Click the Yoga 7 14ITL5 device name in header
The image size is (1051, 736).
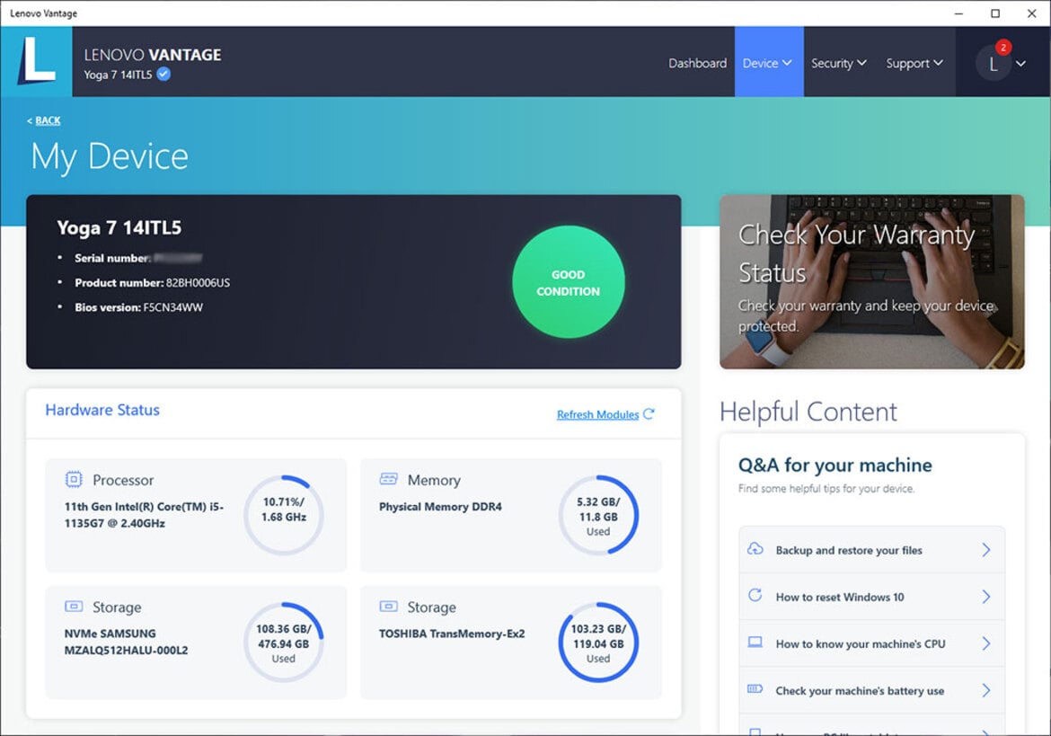[x=118, y=75]
